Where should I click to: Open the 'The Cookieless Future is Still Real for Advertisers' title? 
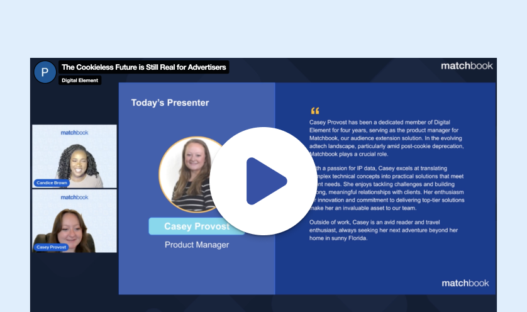144,67
